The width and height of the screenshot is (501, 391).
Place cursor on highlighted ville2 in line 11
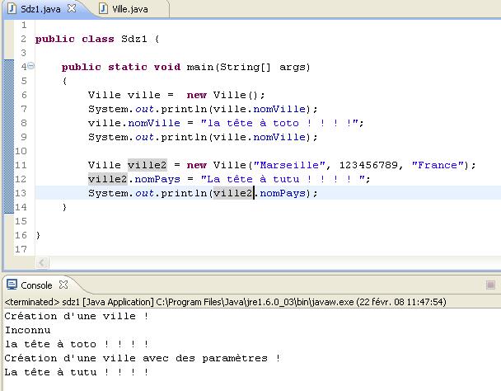(147, 165)
